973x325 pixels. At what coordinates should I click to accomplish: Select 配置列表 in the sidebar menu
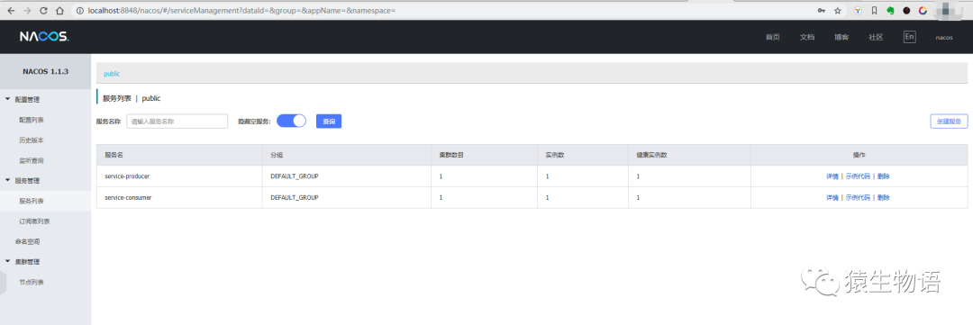click(31, 120)
